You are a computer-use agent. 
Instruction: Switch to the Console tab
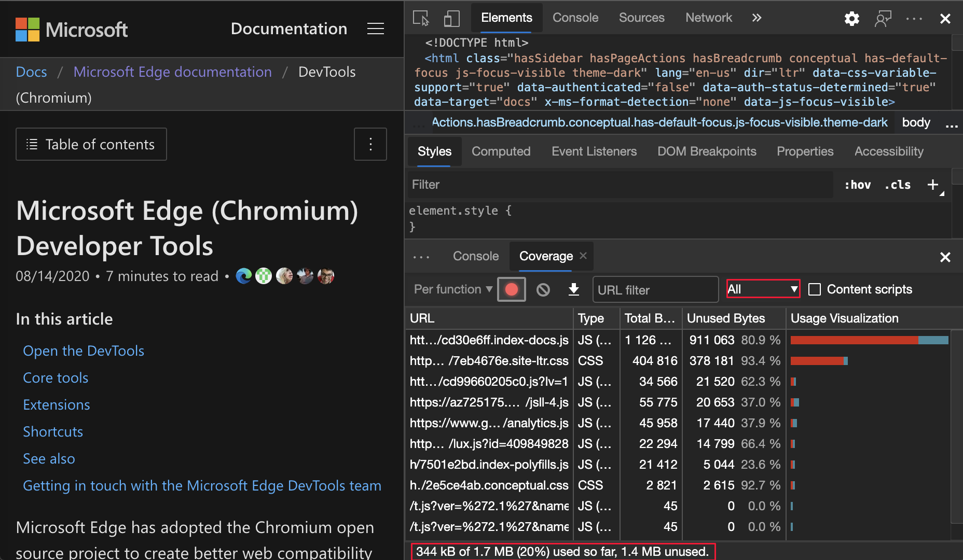pos(575,18)
